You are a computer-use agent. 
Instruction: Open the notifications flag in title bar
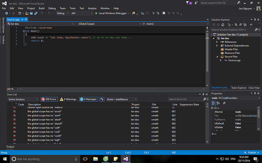pyautogui.click(x=189, y=3)
